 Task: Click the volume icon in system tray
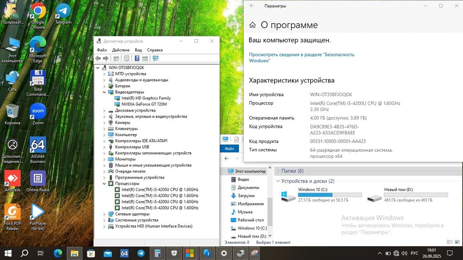click(405, 253)
